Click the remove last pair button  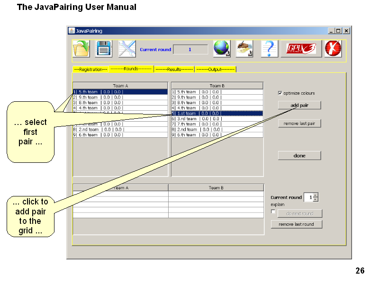(299, 124)
